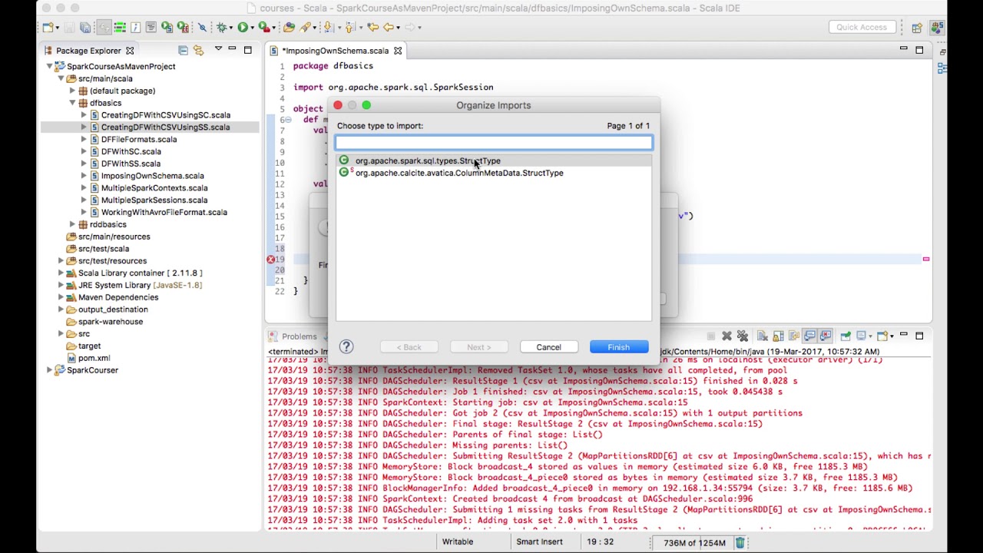This screenshot has height=553, width=983.
Task: Click the Collapse All icon in Package Explorer
Action: coord(183,51)
